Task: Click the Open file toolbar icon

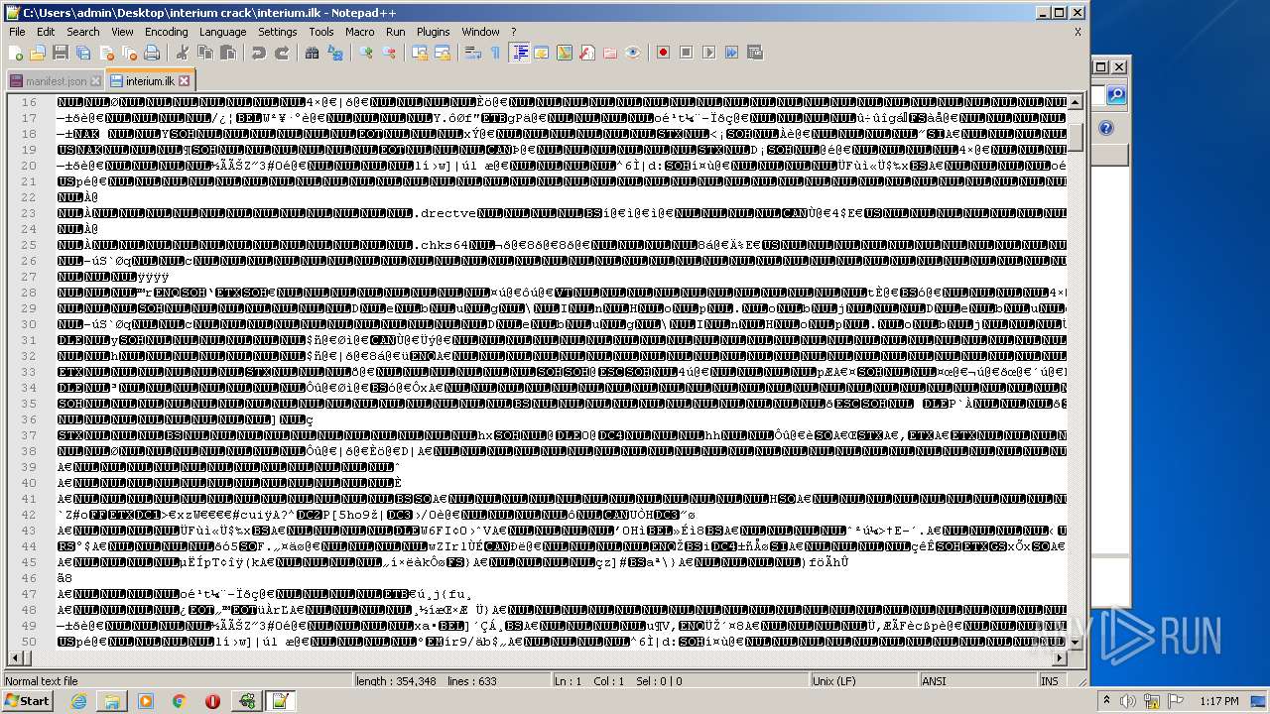Action: 38,53
